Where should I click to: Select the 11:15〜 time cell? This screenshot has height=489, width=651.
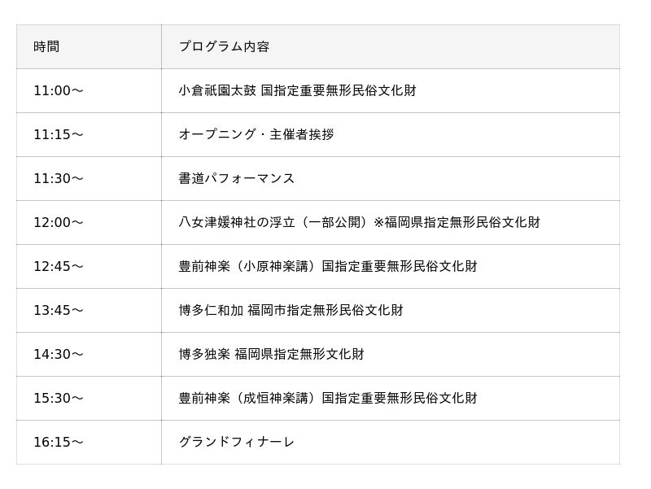(x=89, y=134)
